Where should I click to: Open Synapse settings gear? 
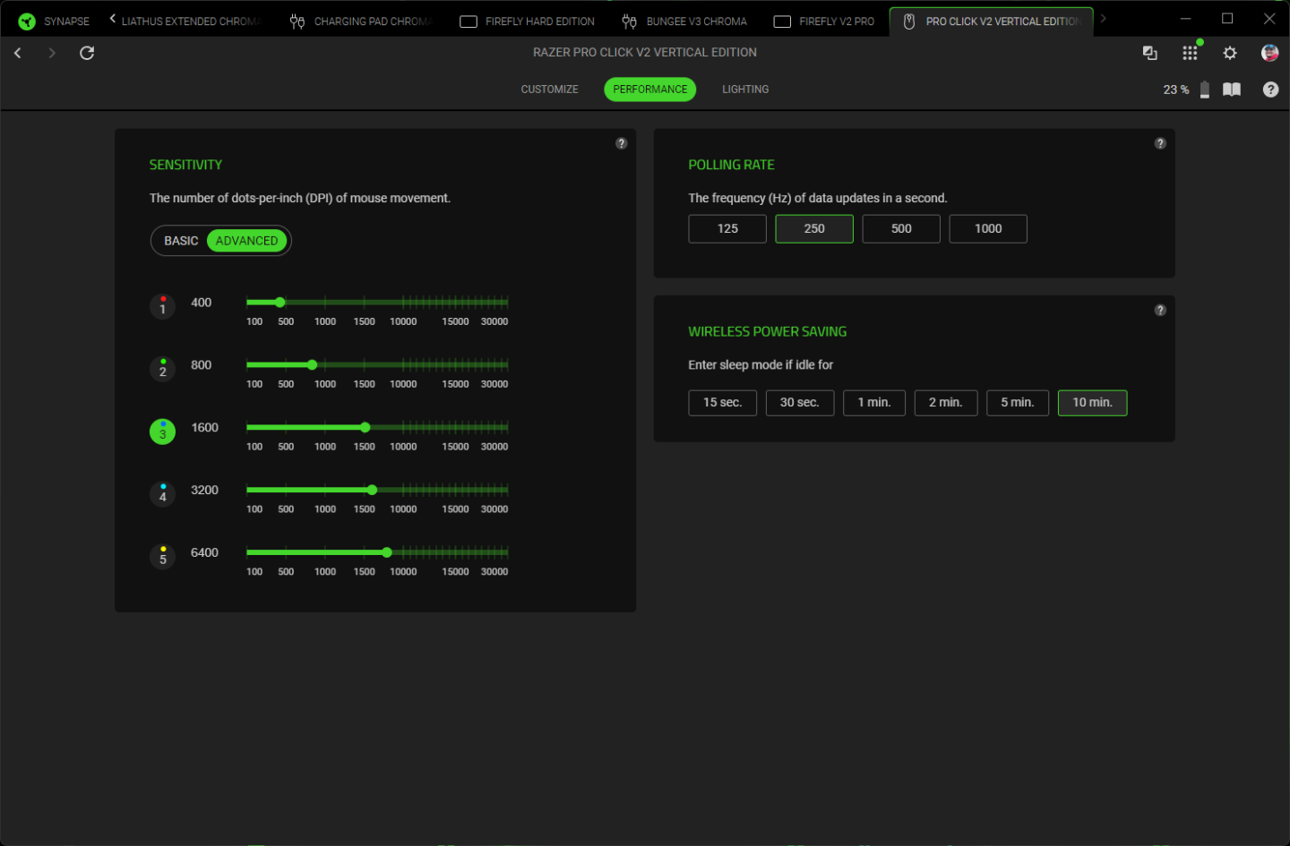click(x=1230, y=53)
